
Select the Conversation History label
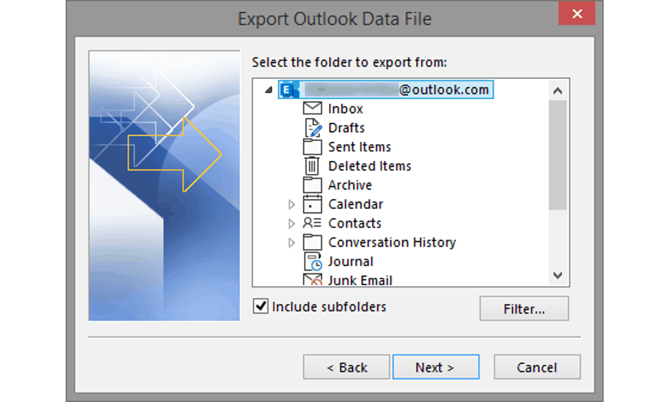point(392,243)
